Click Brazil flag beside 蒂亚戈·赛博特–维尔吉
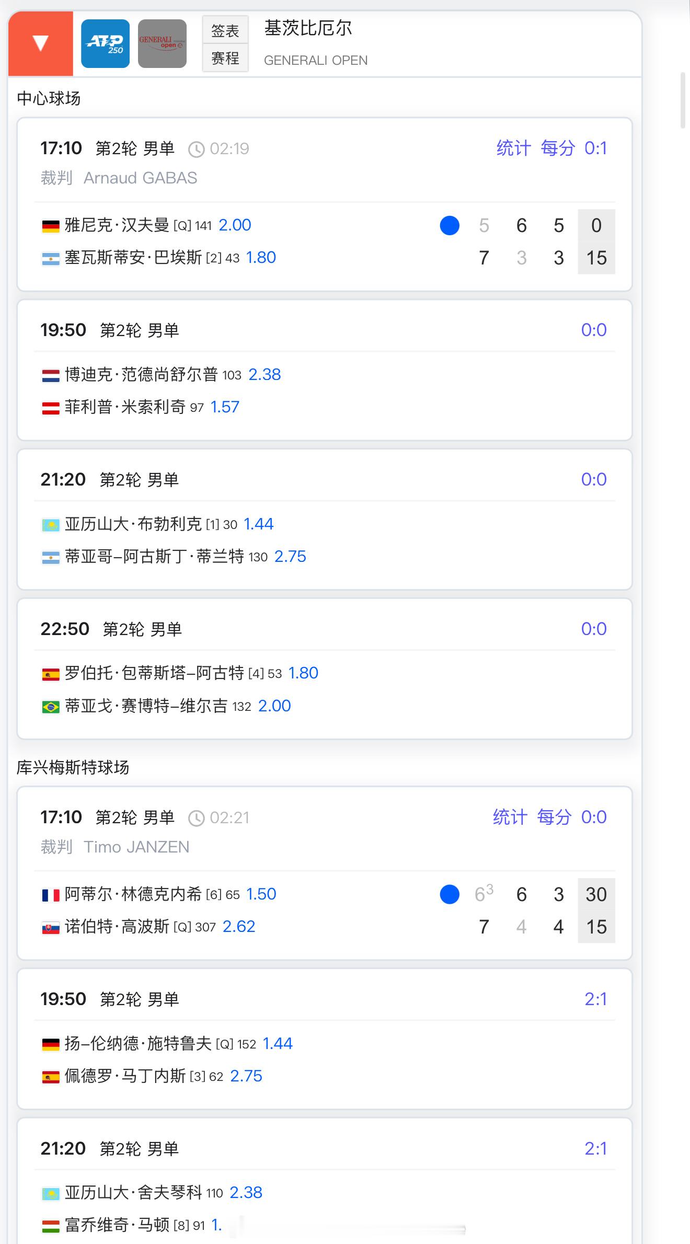The height and width of the screenshot is (1244, 690). coord(51,707)
